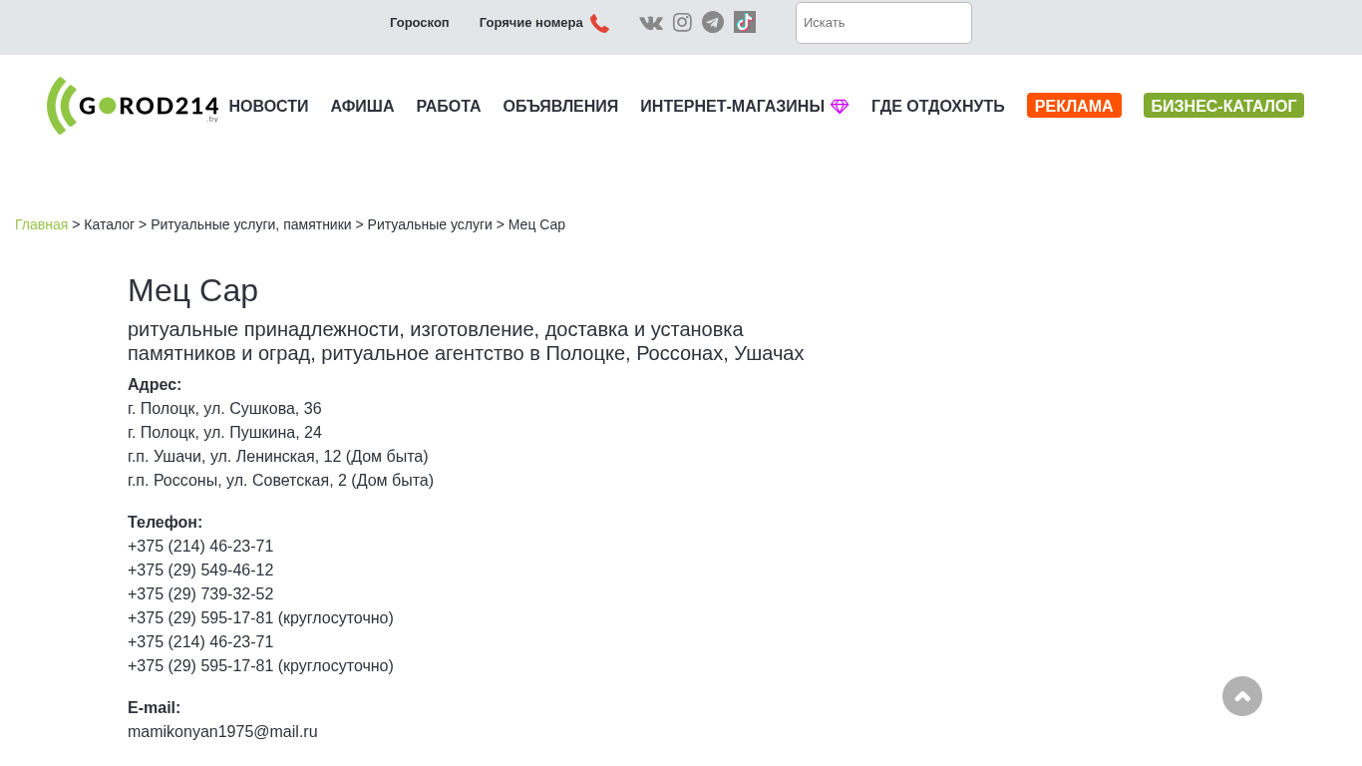Open the Объявления menu item

tap(560, 107)
